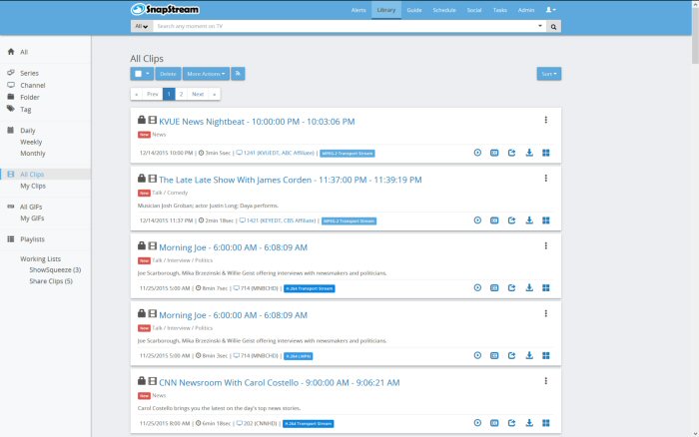
Task: Share The Late Late Show clip
Action: 511,220
